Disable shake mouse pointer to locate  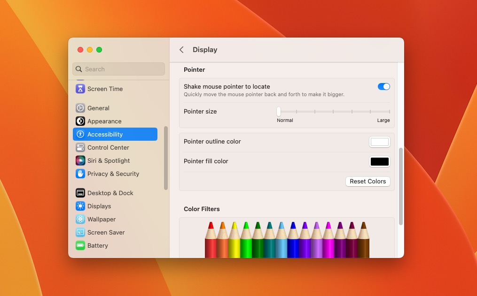pos(384,86)
